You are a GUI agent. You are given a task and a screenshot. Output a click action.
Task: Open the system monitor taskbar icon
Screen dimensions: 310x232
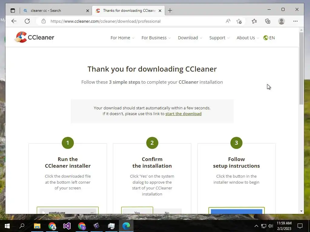coord(111,226)
